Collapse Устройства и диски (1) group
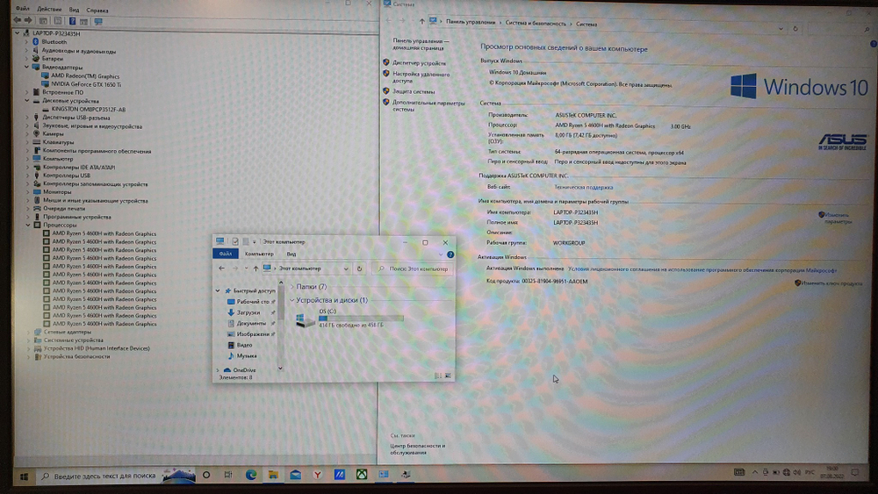The height and width of the screenshot is (494, 878). [291, 300]
